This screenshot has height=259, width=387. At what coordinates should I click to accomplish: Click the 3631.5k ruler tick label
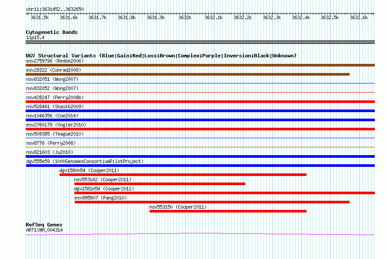click(40, 17)
